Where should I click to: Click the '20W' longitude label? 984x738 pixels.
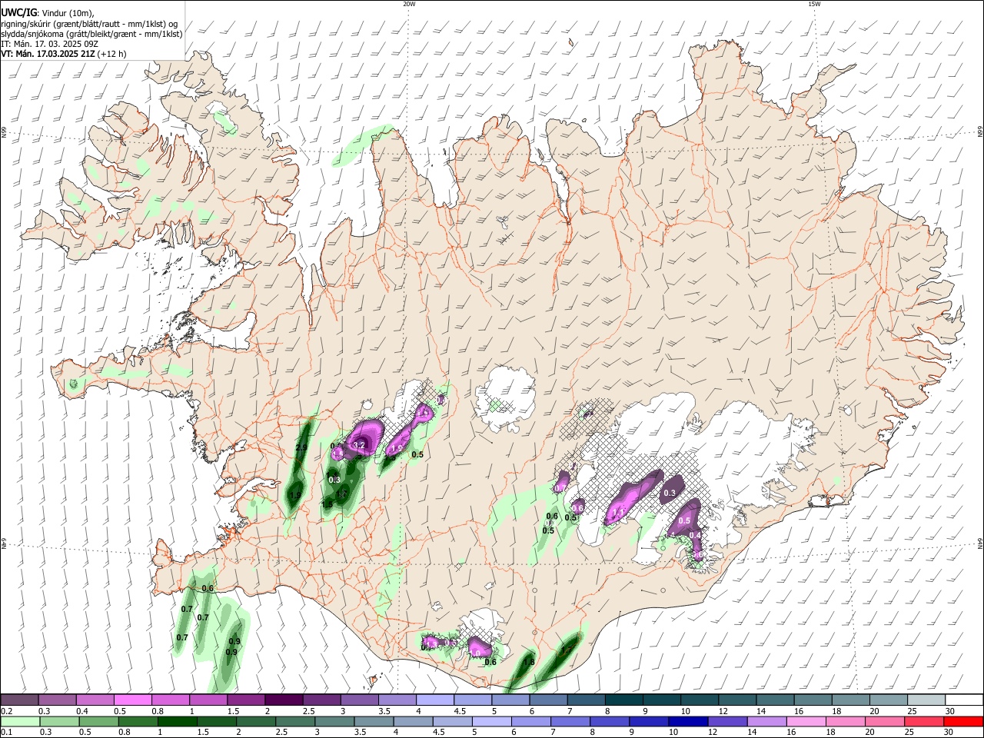[409, 4]
